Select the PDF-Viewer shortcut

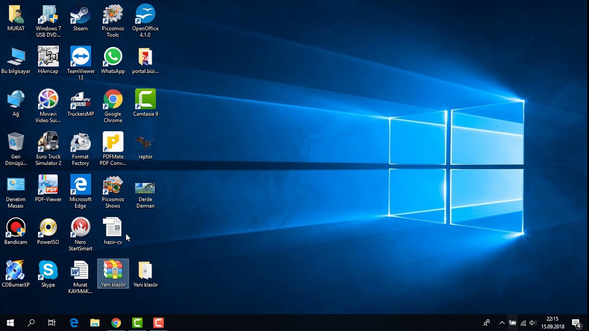48,189
